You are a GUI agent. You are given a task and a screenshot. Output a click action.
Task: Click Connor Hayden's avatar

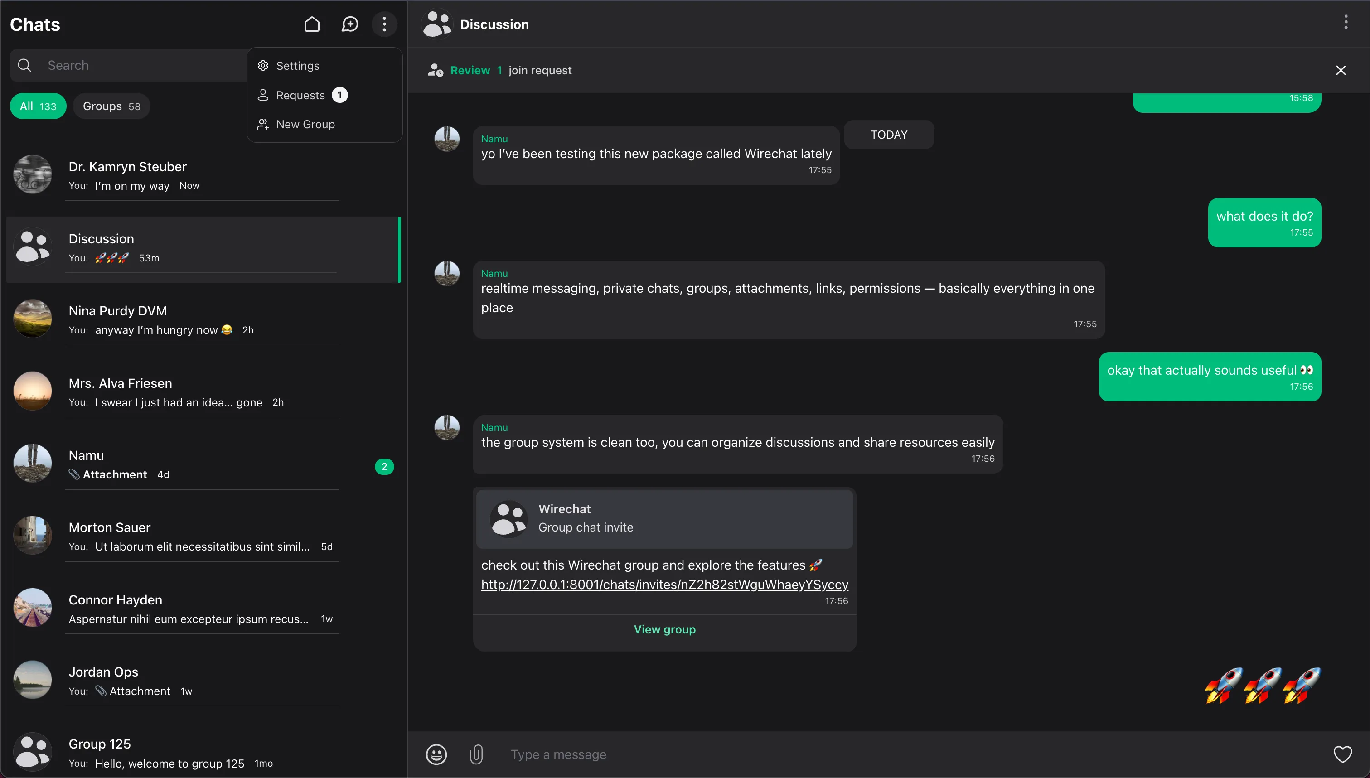point(33,607)
